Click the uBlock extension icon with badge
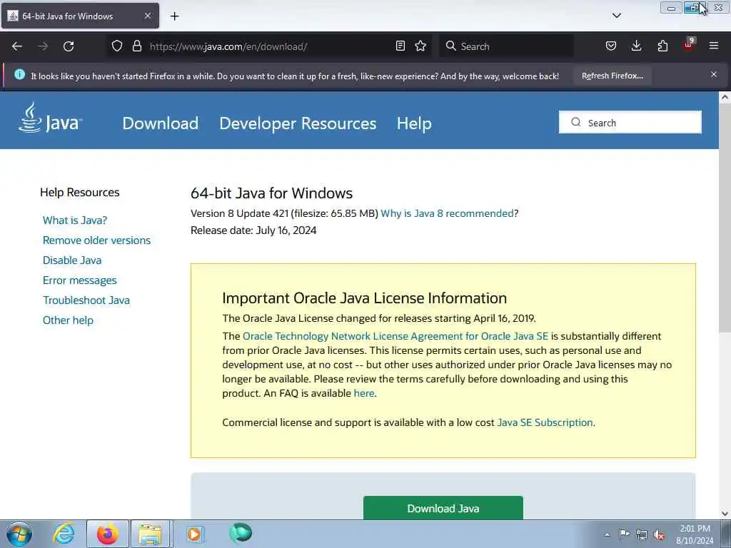 coord(689,45)
